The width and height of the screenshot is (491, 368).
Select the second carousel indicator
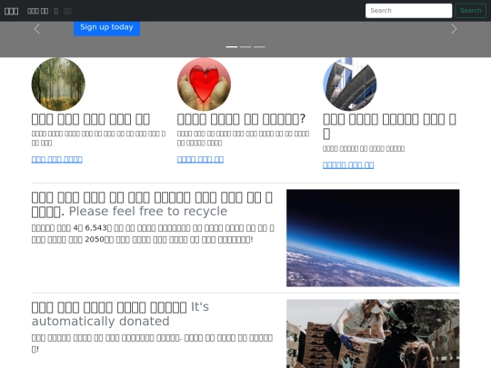click(245, 47)
